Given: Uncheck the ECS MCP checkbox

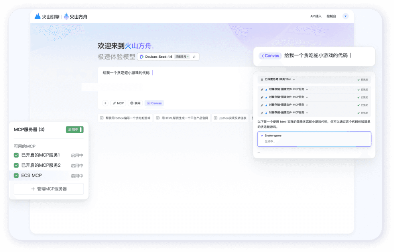Looking at the screenshot, I should pos(16,175).
